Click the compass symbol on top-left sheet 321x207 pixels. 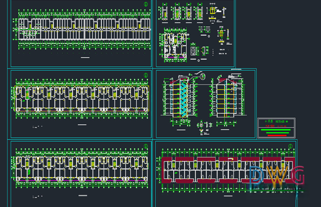[146, 4]
